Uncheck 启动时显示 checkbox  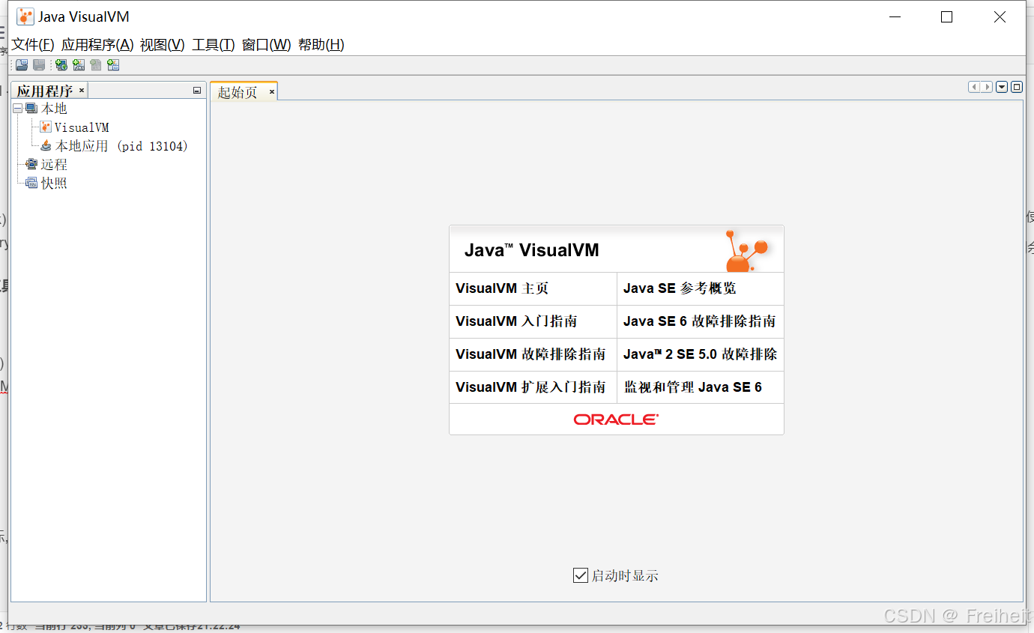(x=580, y=575)
